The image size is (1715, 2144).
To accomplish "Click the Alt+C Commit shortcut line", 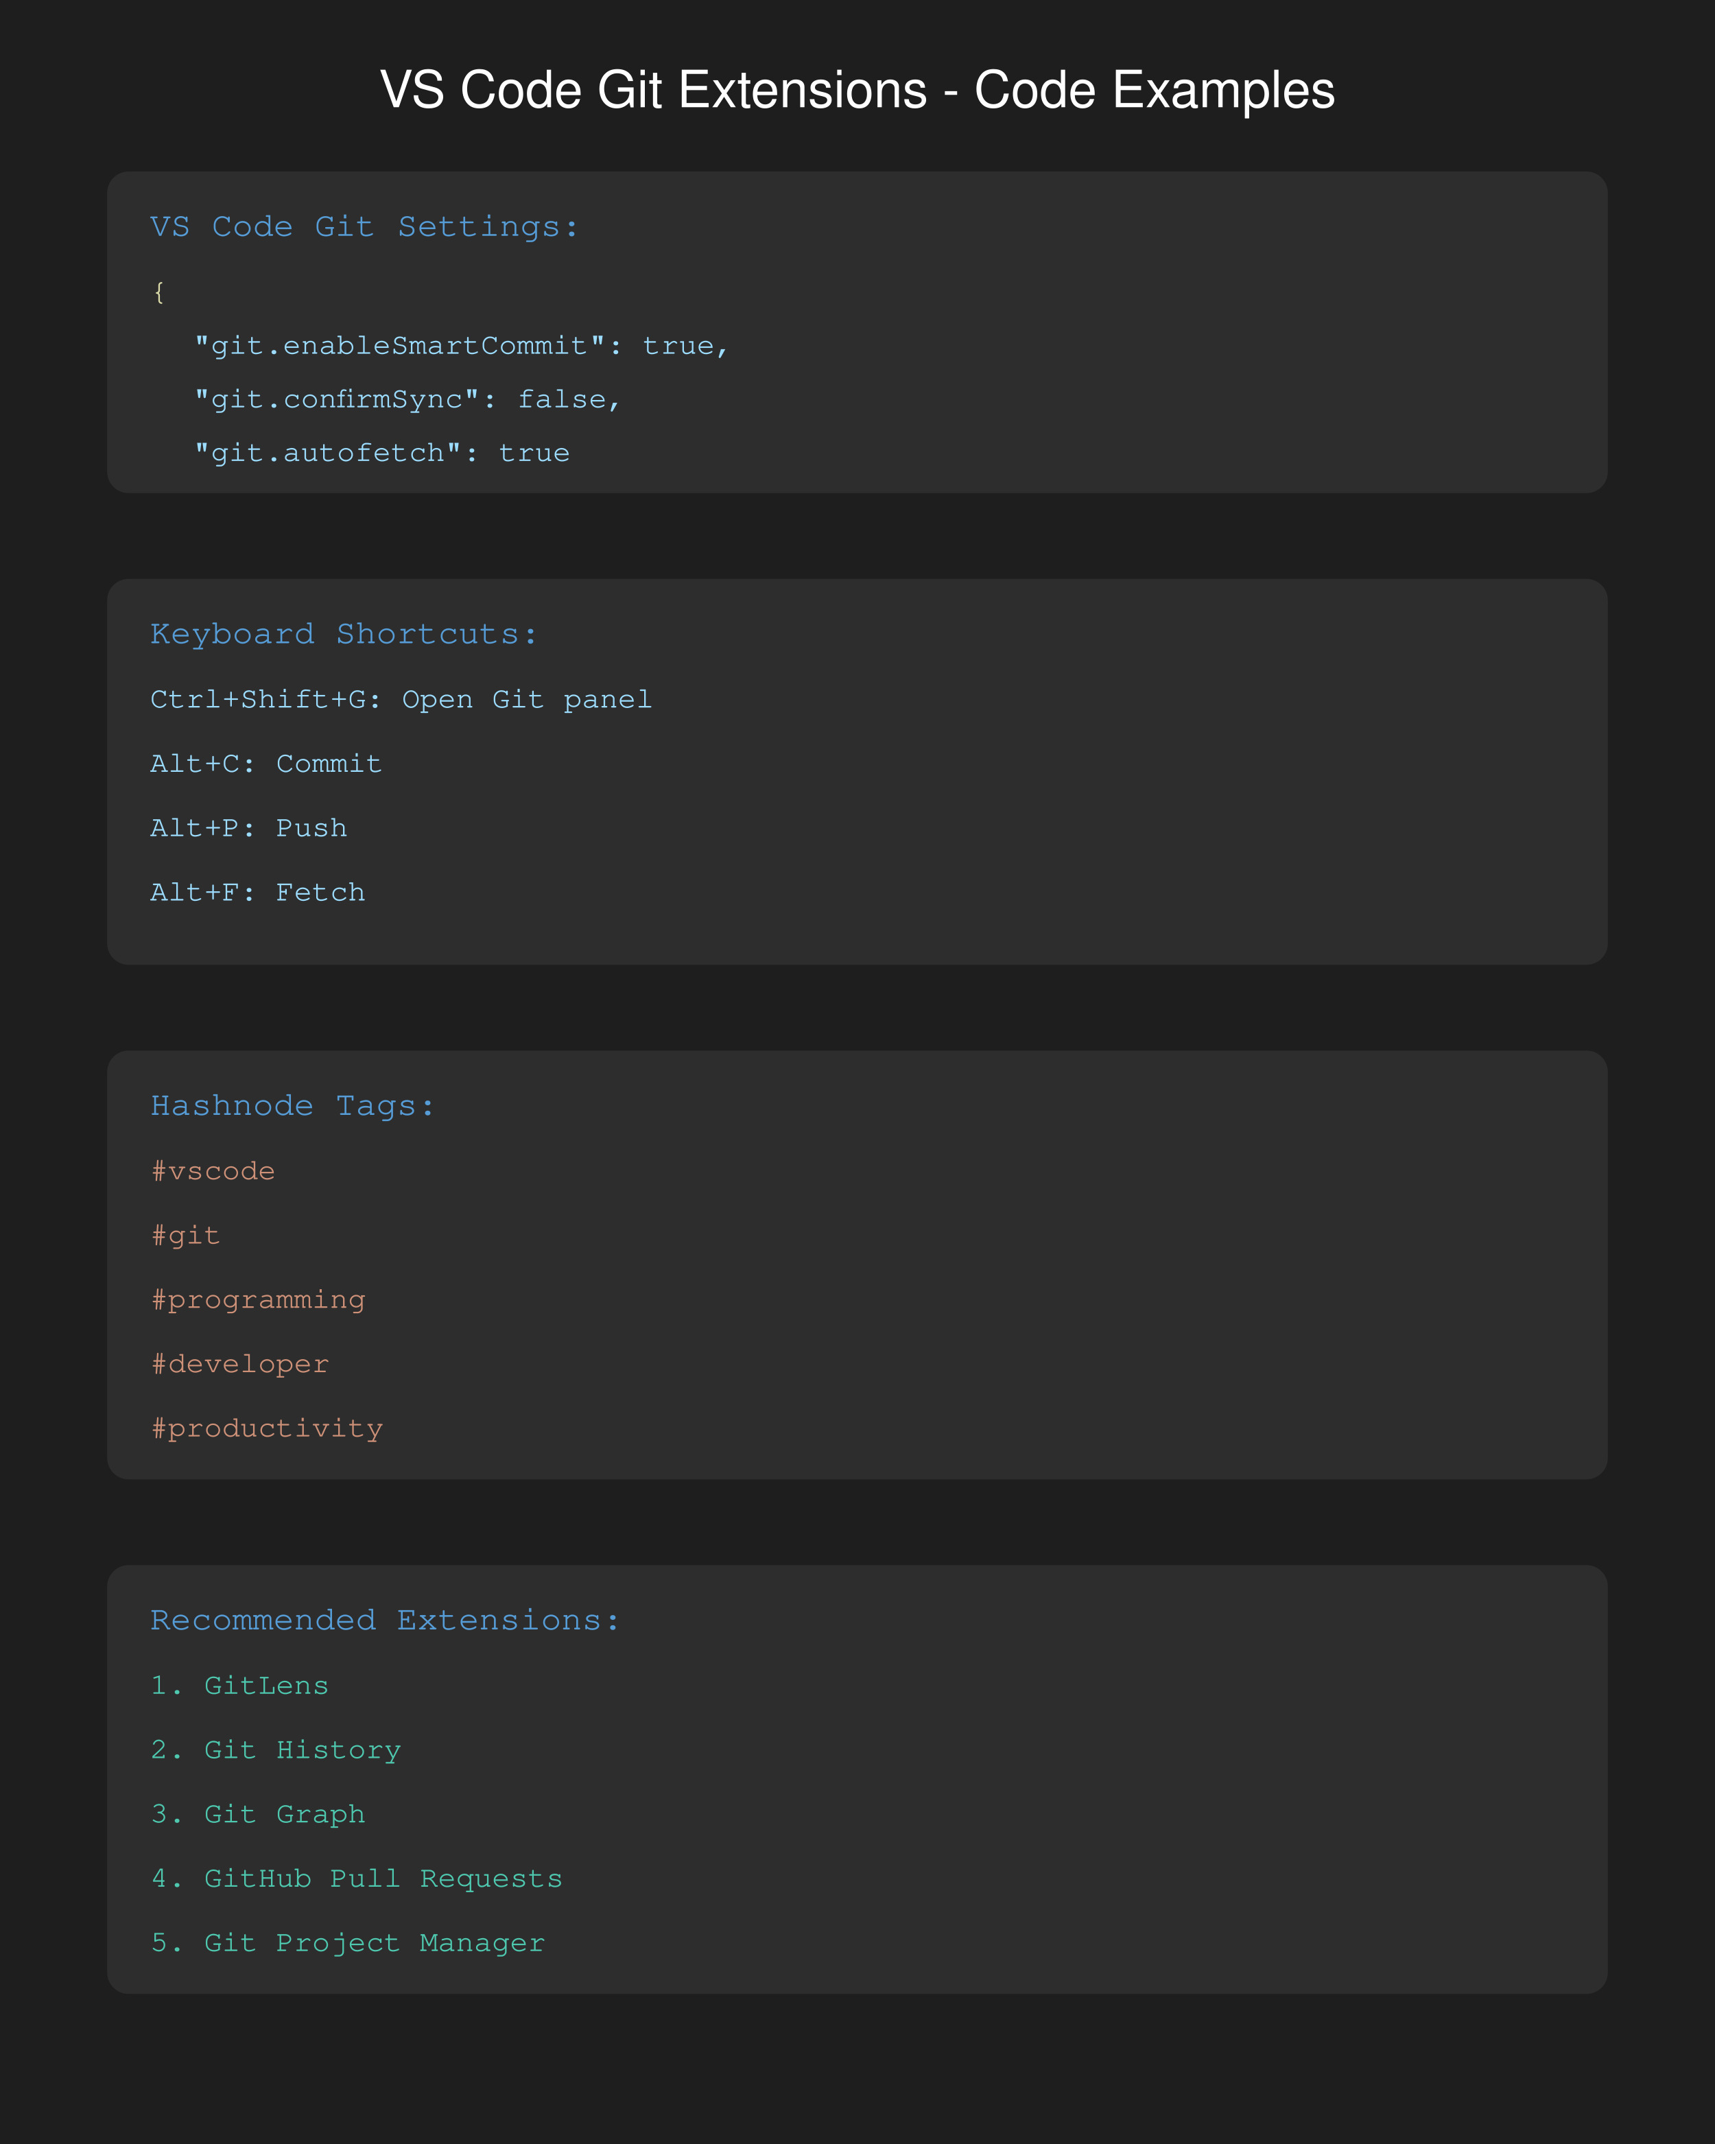I will 265,764.
